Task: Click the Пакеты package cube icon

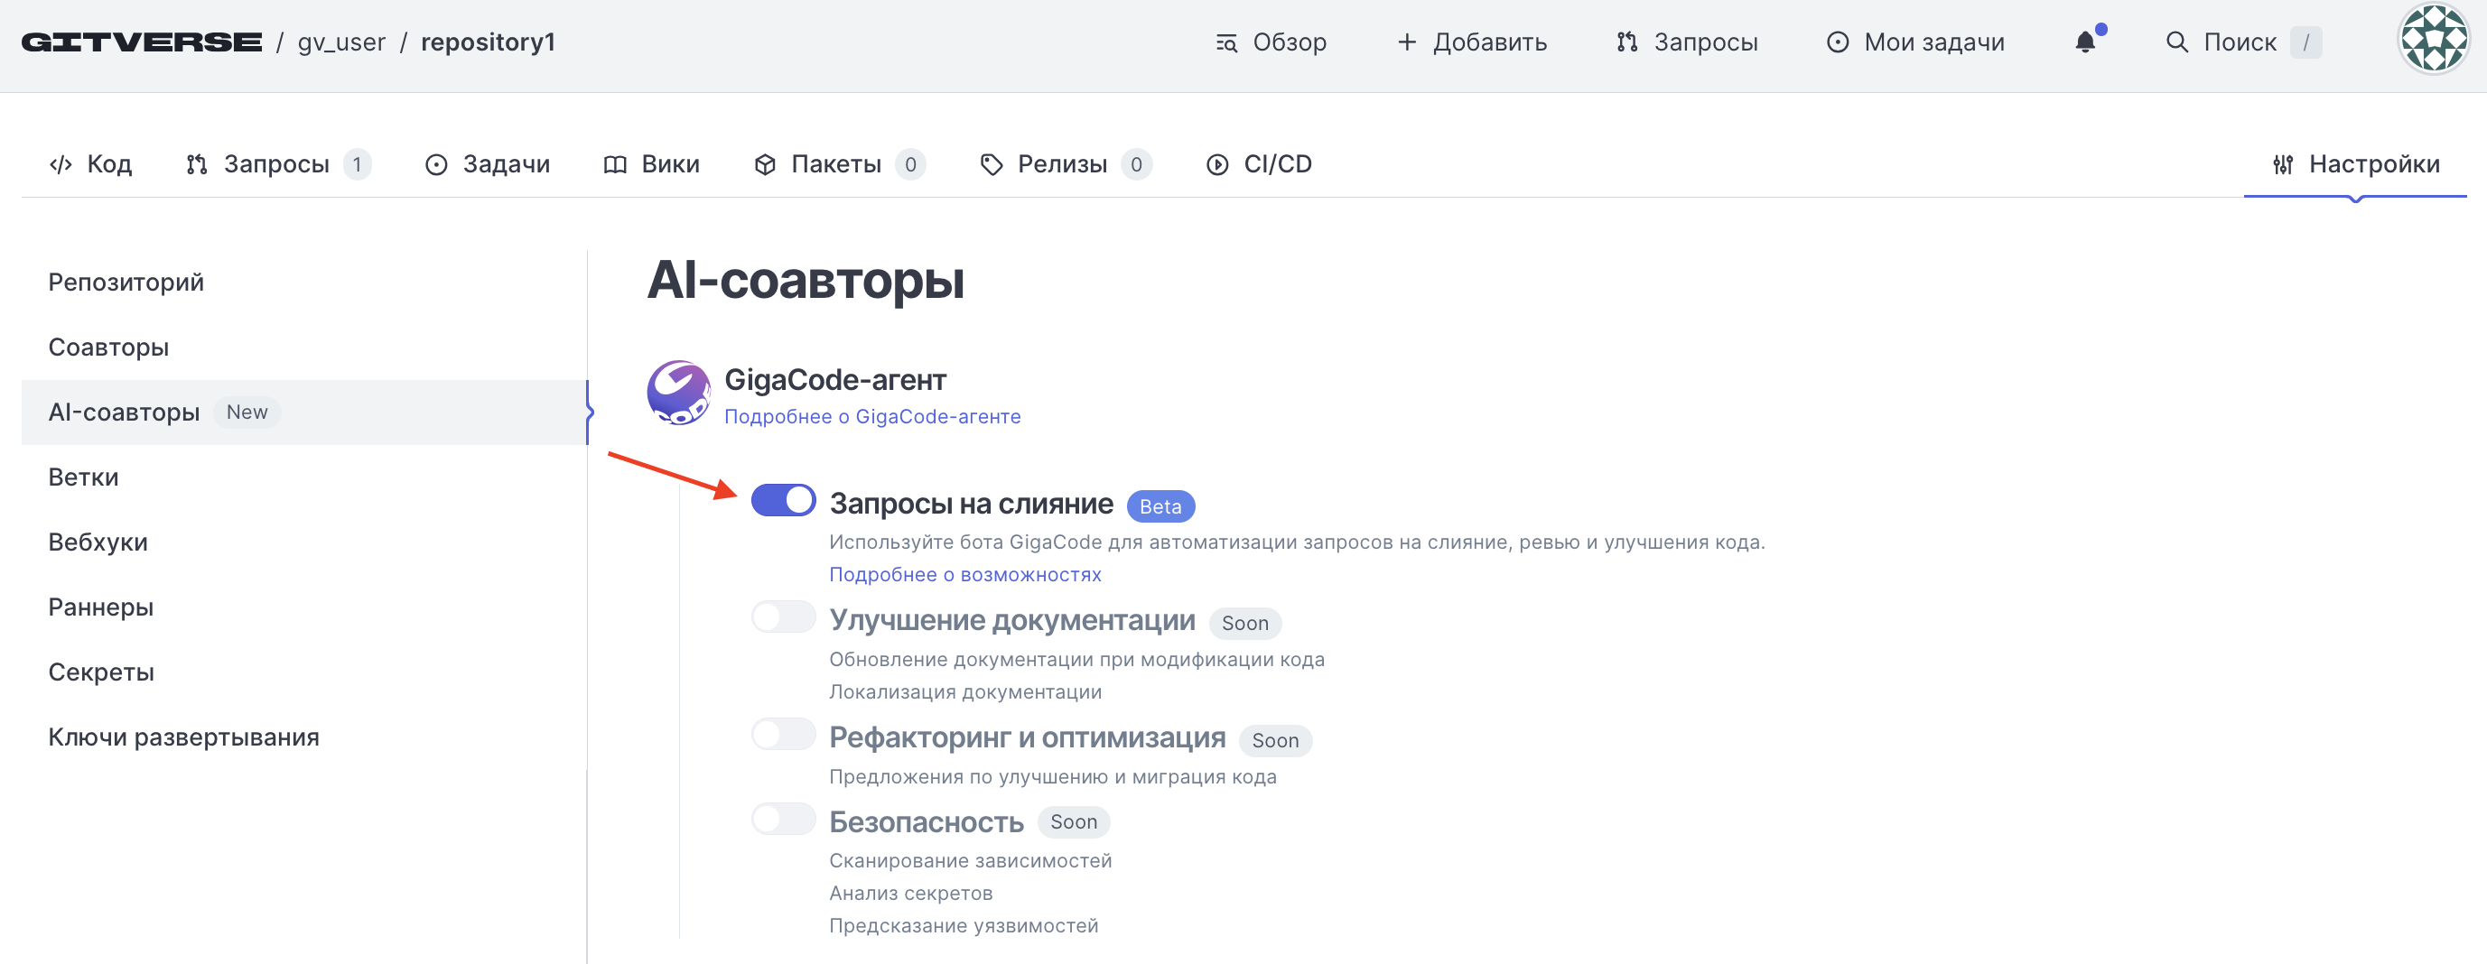Action: 765,165
